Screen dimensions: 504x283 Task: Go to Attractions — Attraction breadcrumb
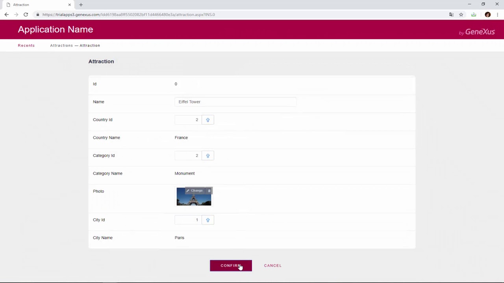(x=75, y=46)
